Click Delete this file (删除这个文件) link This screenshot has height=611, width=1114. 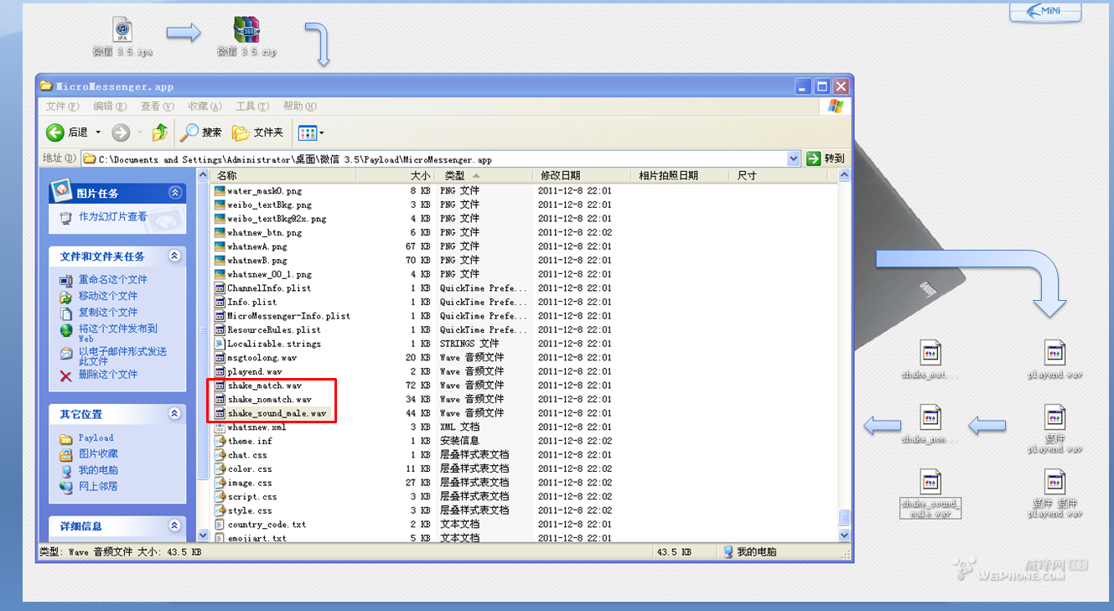click(108, 375)
